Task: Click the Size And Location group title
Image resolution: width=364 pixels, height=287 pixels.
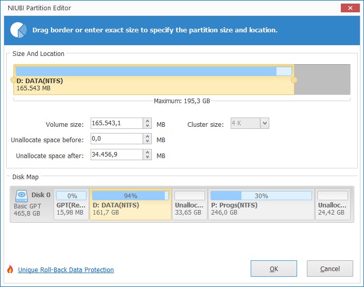Action: 38,54
